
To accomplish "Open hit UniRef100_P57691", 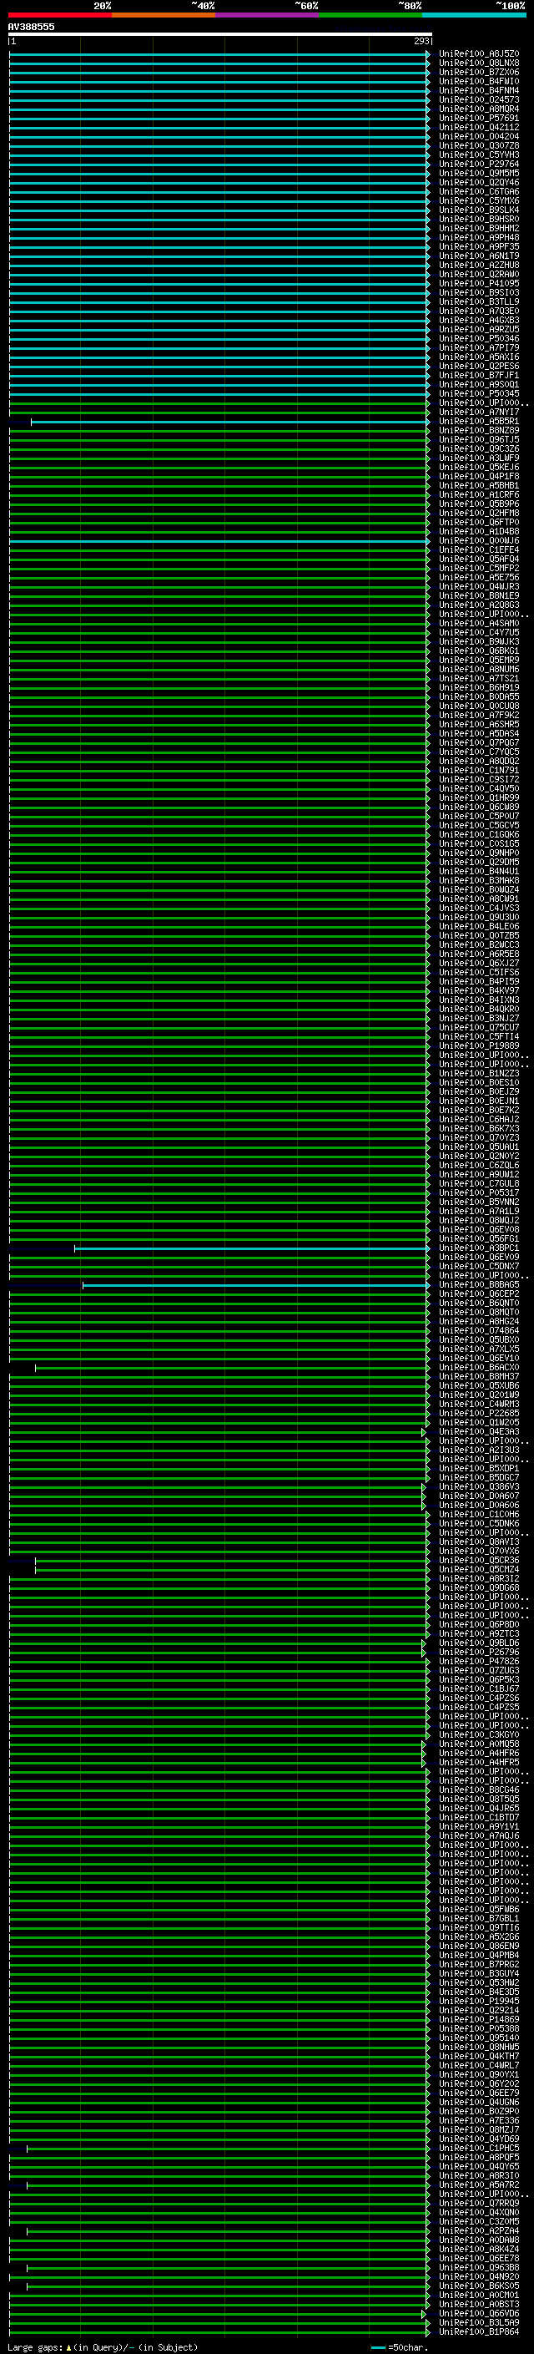I will pos(478,118).
